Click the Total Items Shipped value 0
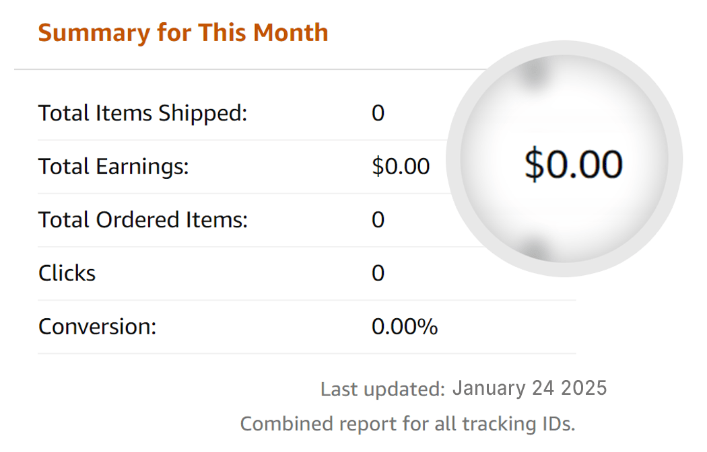The width and height of the screenshot is (707, 452). point(378,113)
